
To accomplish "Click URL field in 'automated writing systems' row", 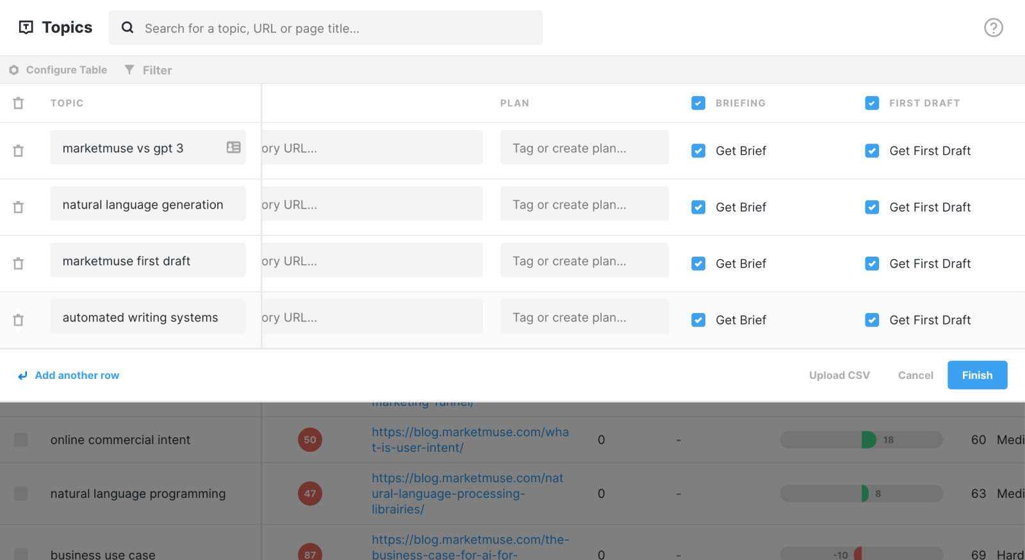I will point(372,317).
